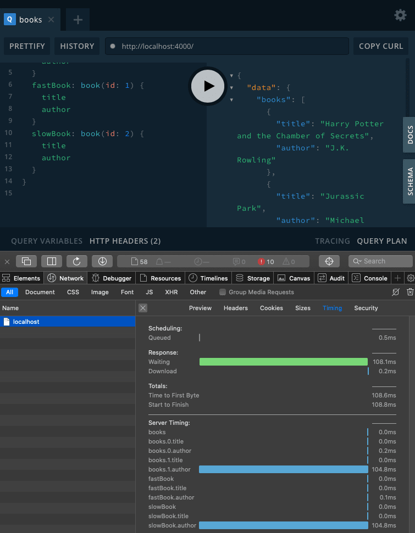The image size is (415, 533).
Task: Collapse the "books" array node
Action: point(231,99)
